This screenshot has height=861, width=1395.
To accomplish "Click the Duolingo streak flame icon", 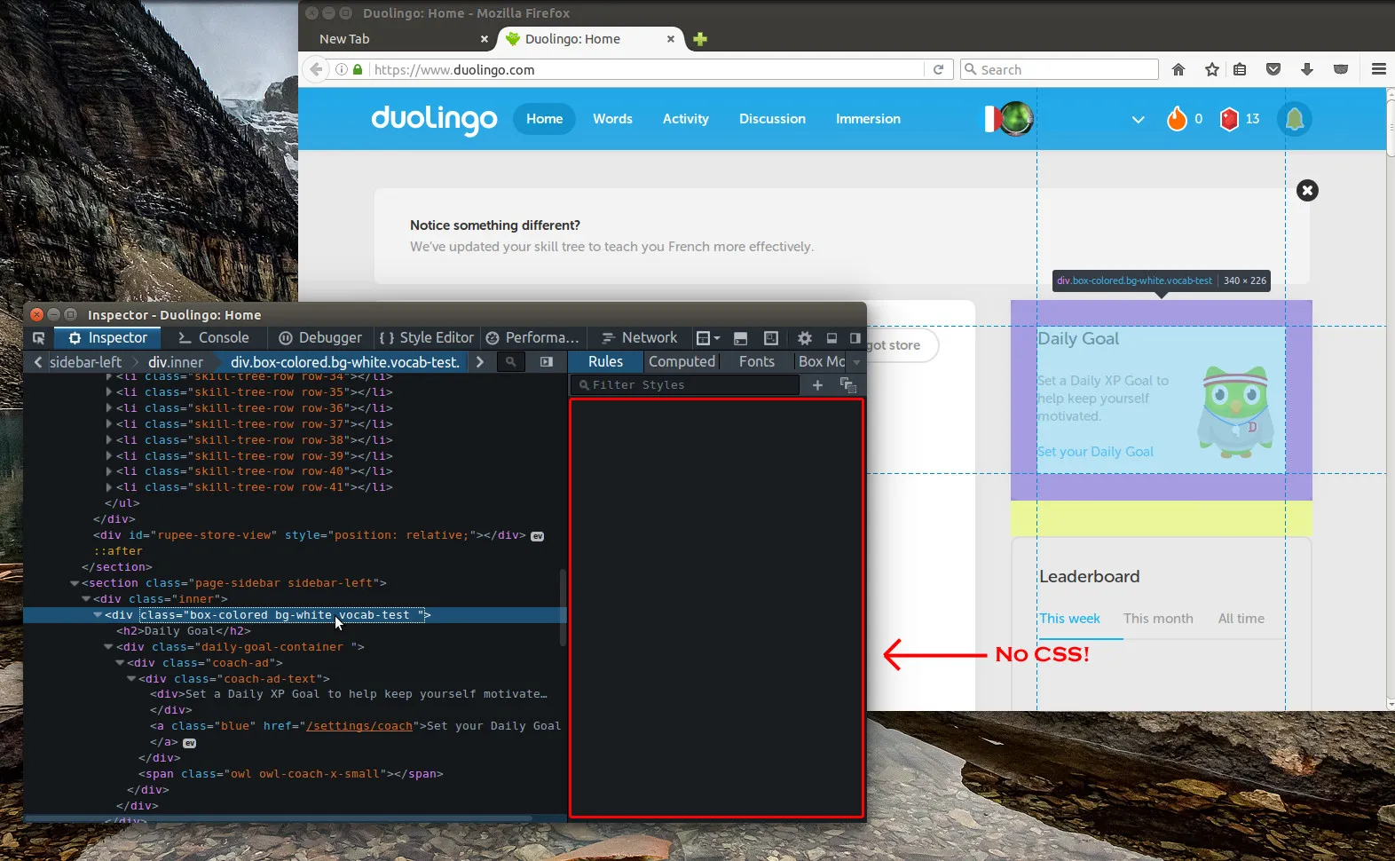I will click(1177, 119).
